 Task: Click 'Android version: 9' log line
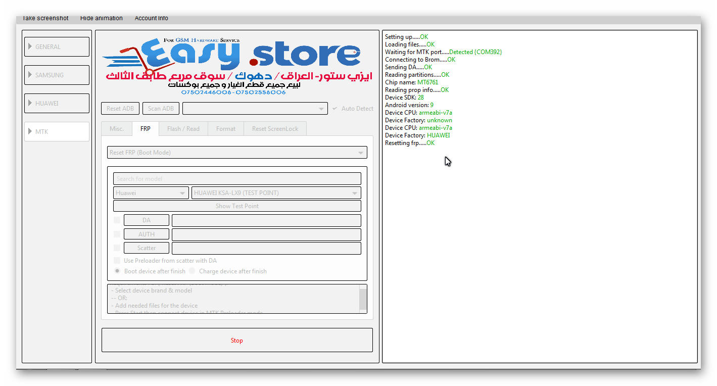409,105
